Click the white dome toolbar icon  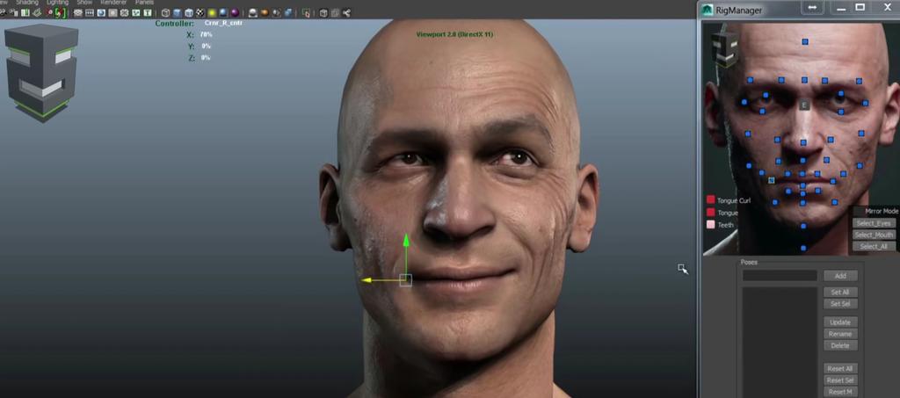tap(252, 12)
